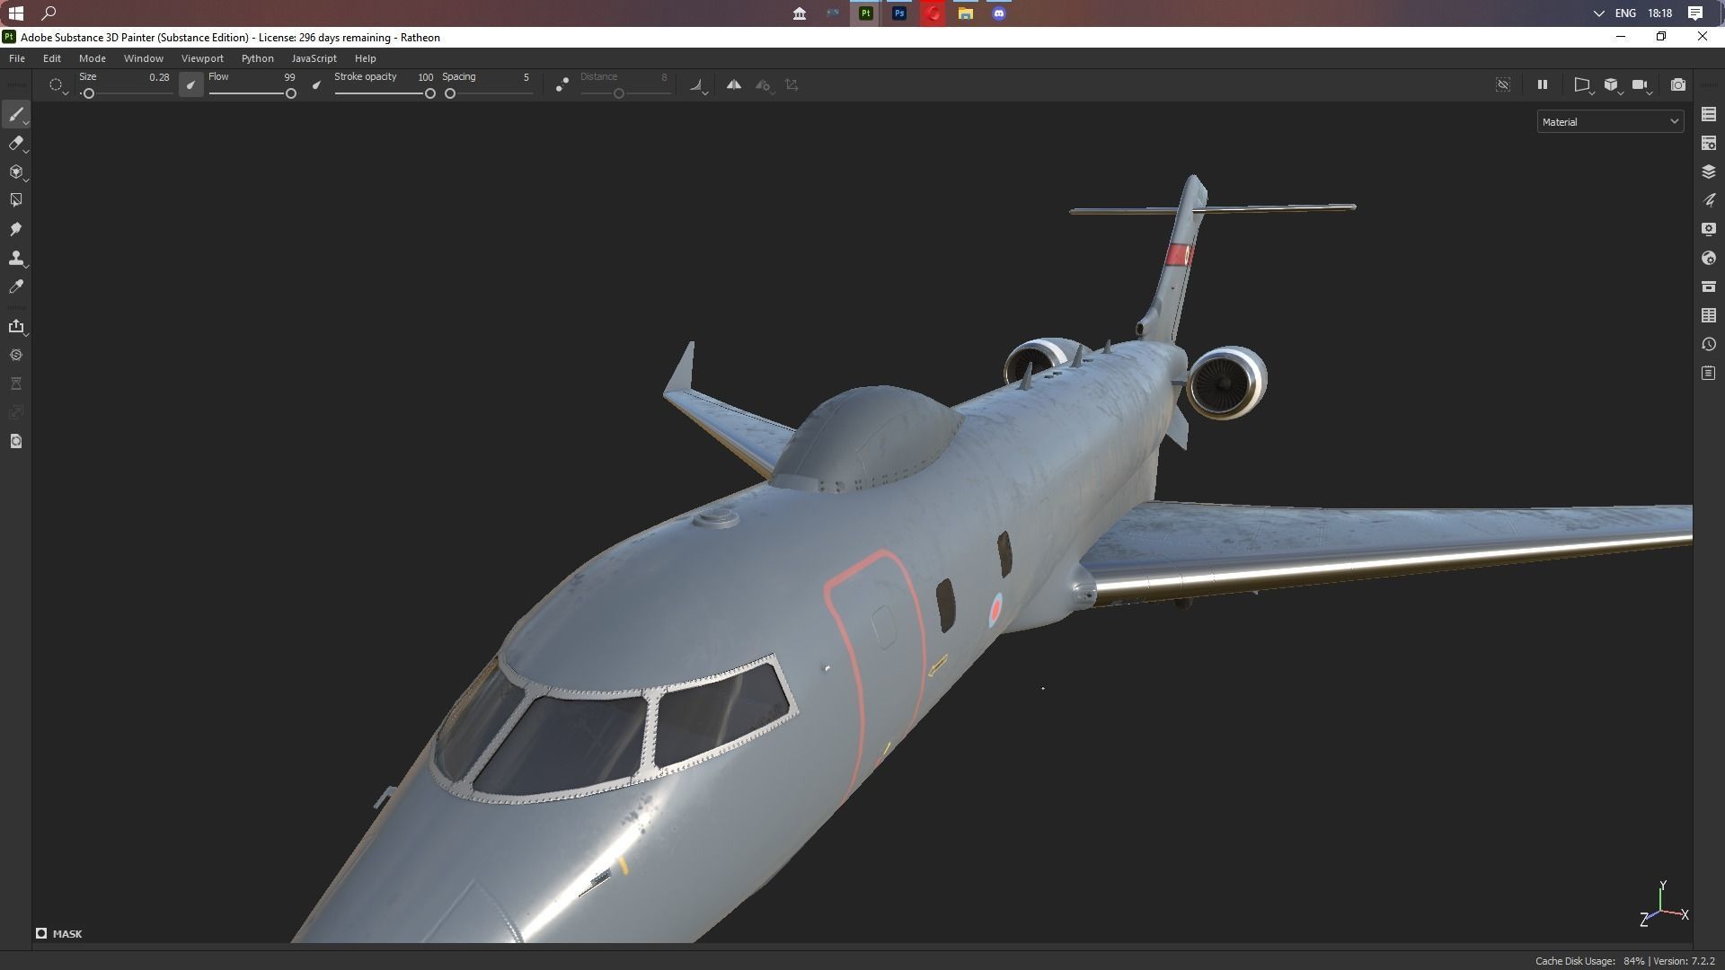This screenshot has height=970, width=1725.
Task: Click the Flow slider handle
Action: coord(290,93)
